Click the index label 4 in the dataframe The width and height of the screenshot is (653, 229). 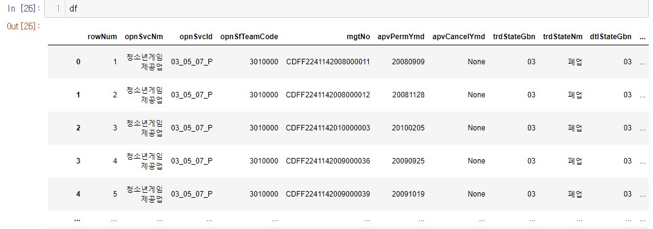coord(78,194)
